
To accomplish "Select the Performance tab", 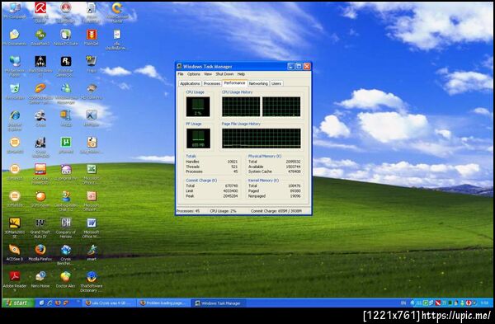I will tap(234, 83).
